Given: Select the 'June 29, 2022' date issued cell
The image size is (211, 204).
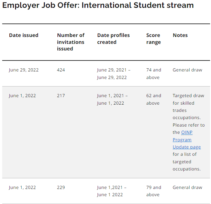Looking at the screenshot, I should point(24,70).
